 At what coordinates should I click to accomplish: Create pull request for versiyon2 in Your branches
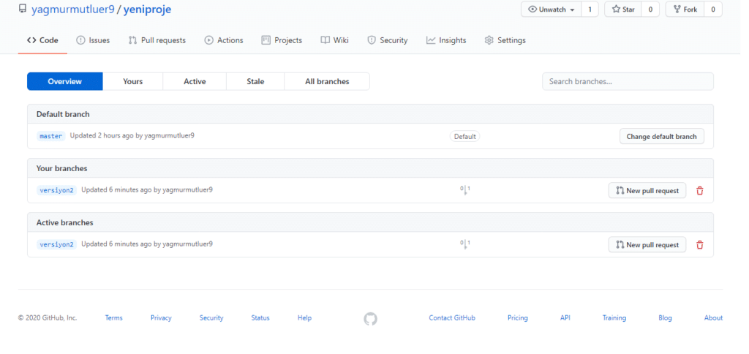[647, 191]
